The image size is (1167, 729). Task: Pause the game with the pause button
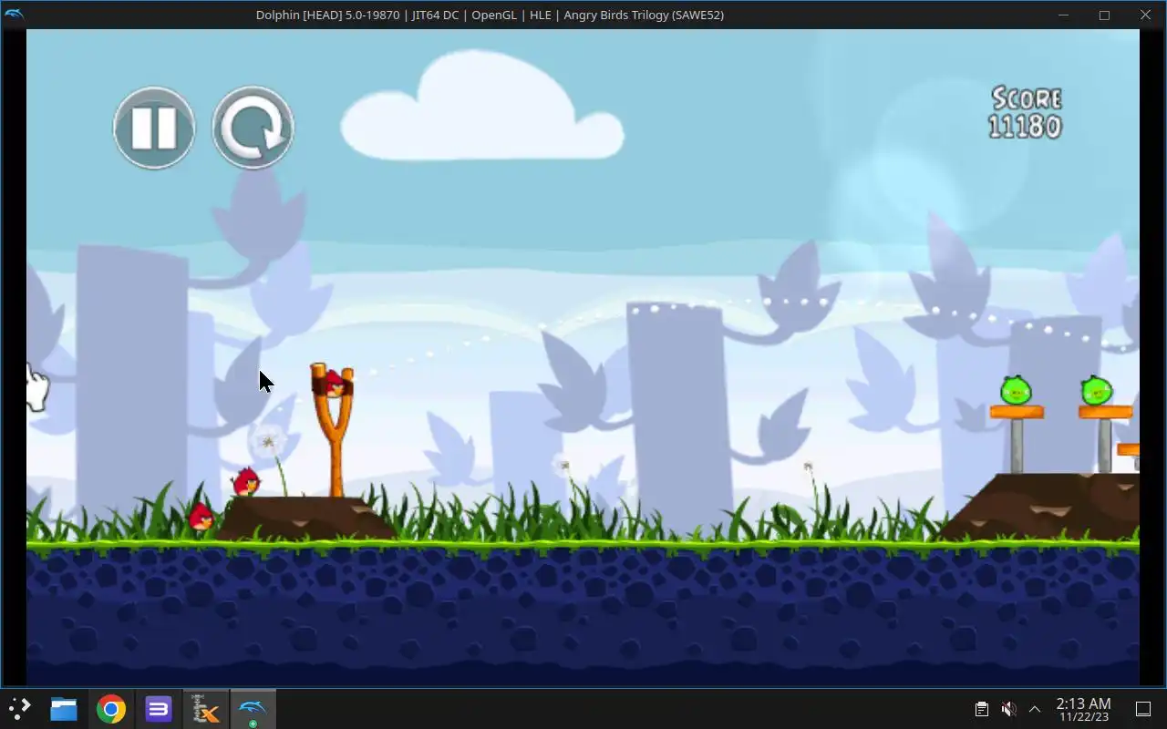pos(154,128)
